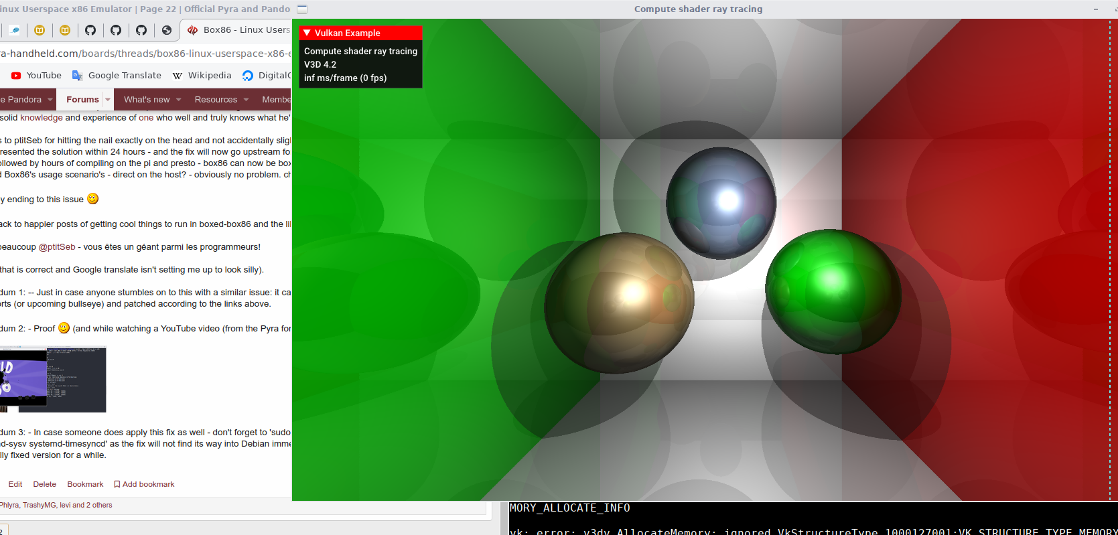Open the @ptitSeb user mention link
This screenshot has height=535, width=1118.
pos(57,247)
